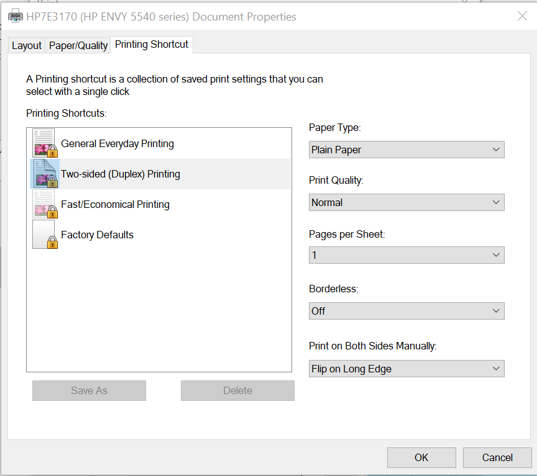This screenshot has height=476, width=537.
Task: Select the General Everyday Printing shortcut
Action: pyautogui.click(x=117, y=143)
